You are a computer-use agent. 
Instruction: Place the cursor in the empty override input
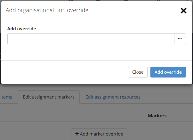(x=91, y=39)
